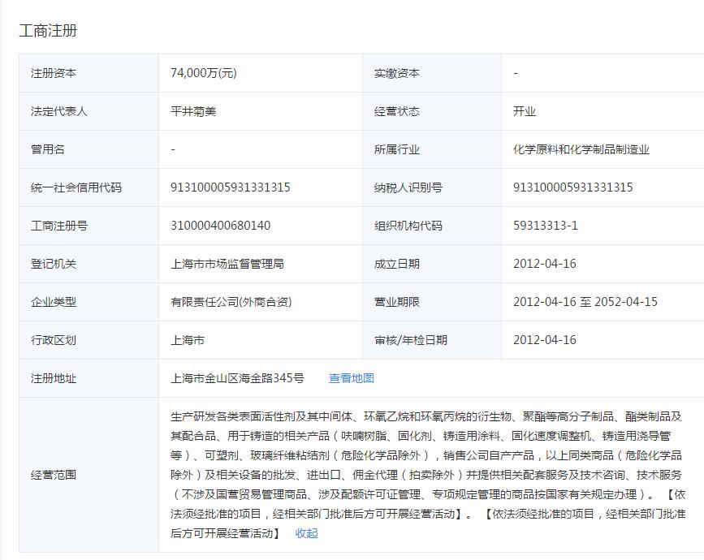The image size is (704, 560).
Task: Select the 审核/年检日期 value 2012-04-16
Action: click(545, 340)
